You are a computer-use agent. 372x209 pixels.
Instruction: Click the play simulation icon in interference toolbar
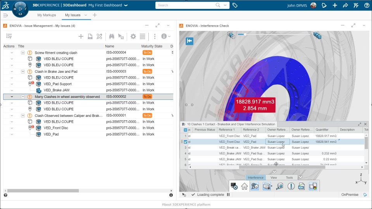point(234,186)
